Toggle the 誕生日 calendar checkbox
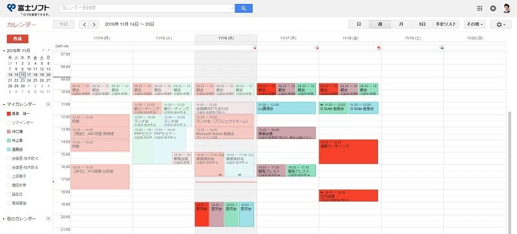 pos(8,195)
